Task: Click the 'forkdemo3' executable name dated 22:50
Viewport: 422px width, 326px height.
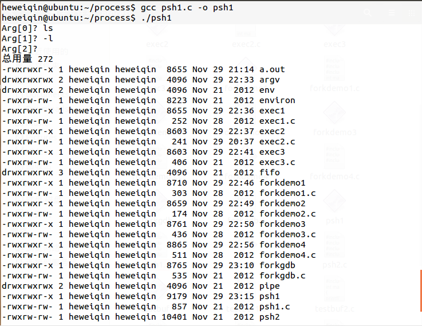Action: [282, 224]
